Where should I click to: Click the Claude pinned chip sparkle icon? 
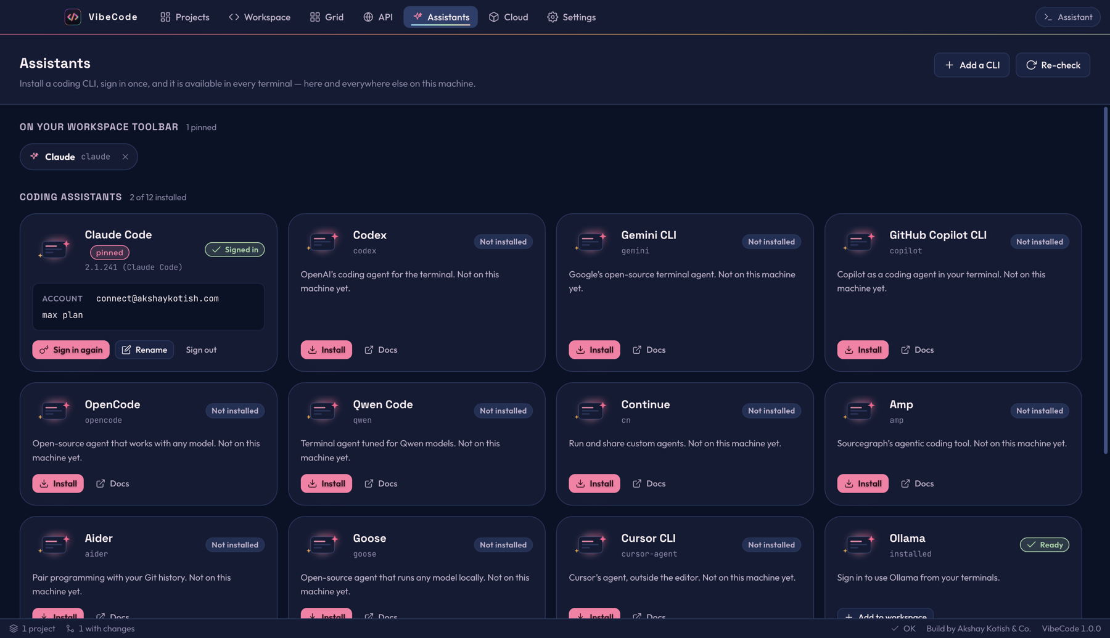(35, 156)
